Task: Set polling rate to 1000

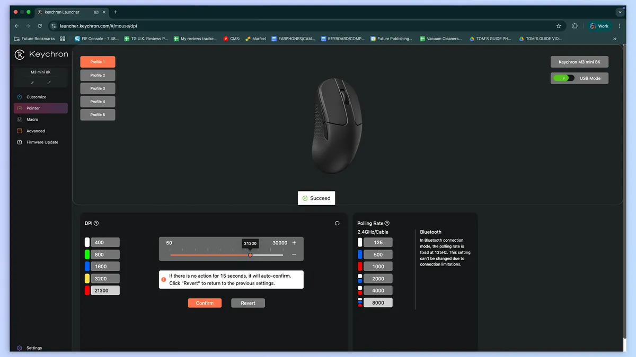Action: pyautogui.click(x=378, y=267)
